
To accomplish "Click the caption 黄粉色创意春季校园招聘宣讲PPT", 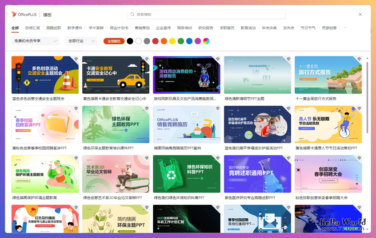I will point(39,148).
